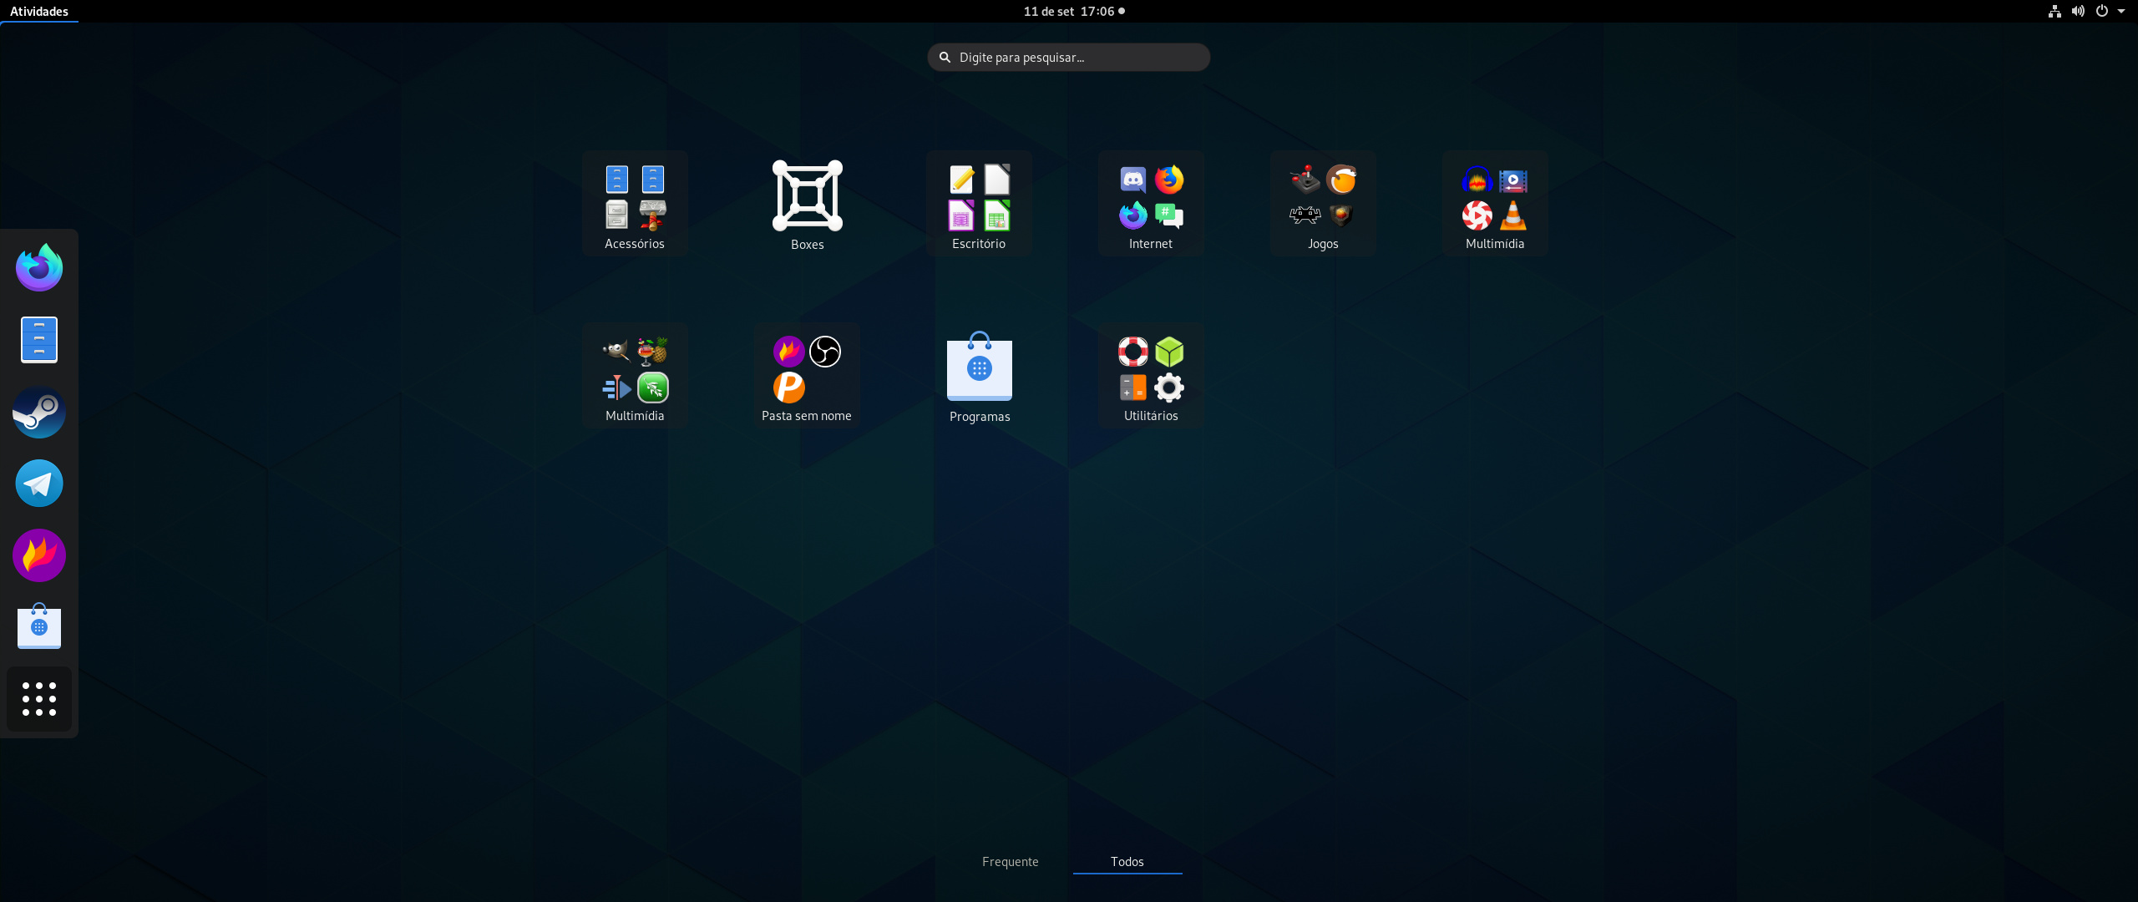Toggle the show applications grid button
This screenshot has width=2138, height=902.
click(x=39, y=699)
